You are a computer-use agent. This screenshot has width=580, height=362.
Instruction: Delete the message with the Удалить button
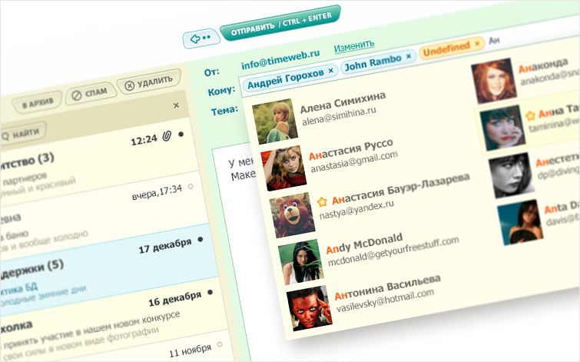tap(149, 82)
